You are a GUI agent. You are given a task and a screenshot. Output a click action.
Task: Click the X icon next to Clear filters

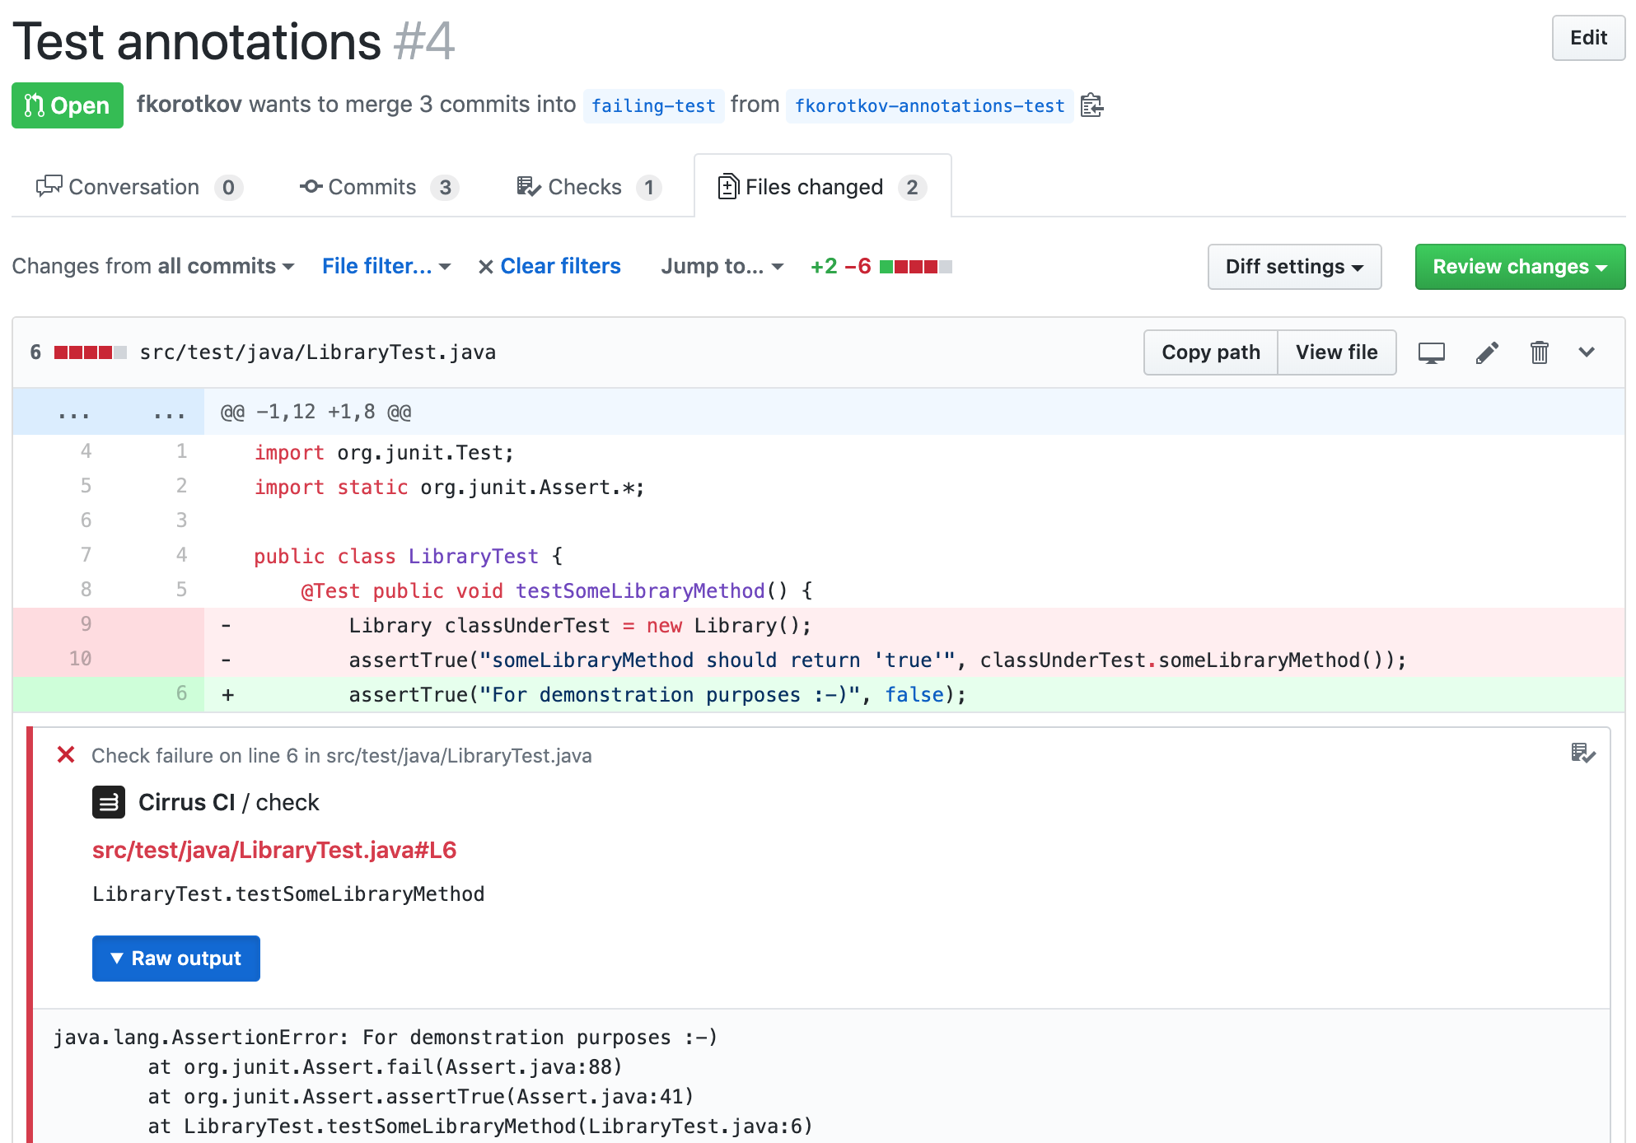(x=486, y=267)
